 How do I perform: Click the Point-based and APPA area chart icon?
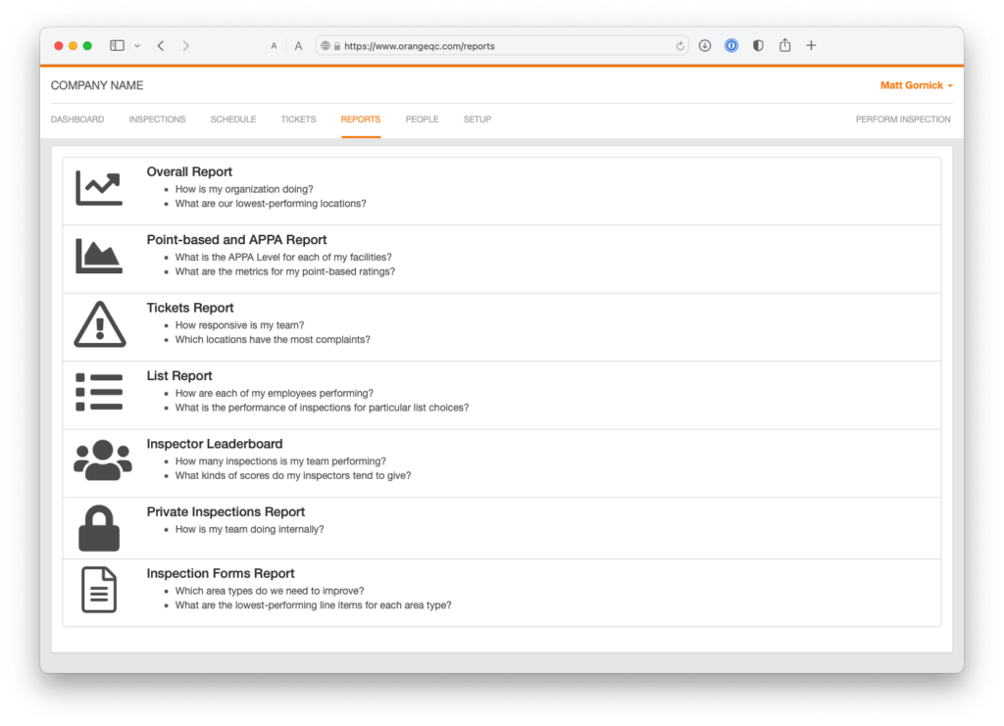(99, 257)
